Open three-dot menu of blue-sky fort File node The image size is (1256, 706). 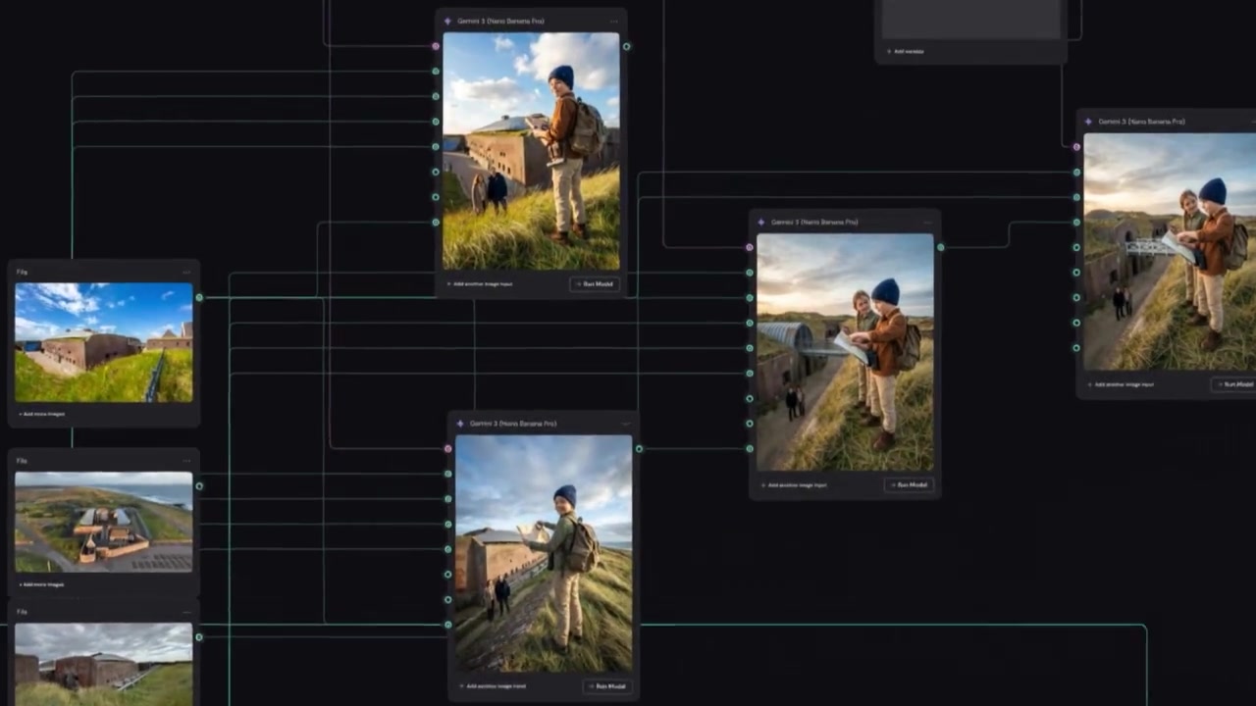coord(186,272)
